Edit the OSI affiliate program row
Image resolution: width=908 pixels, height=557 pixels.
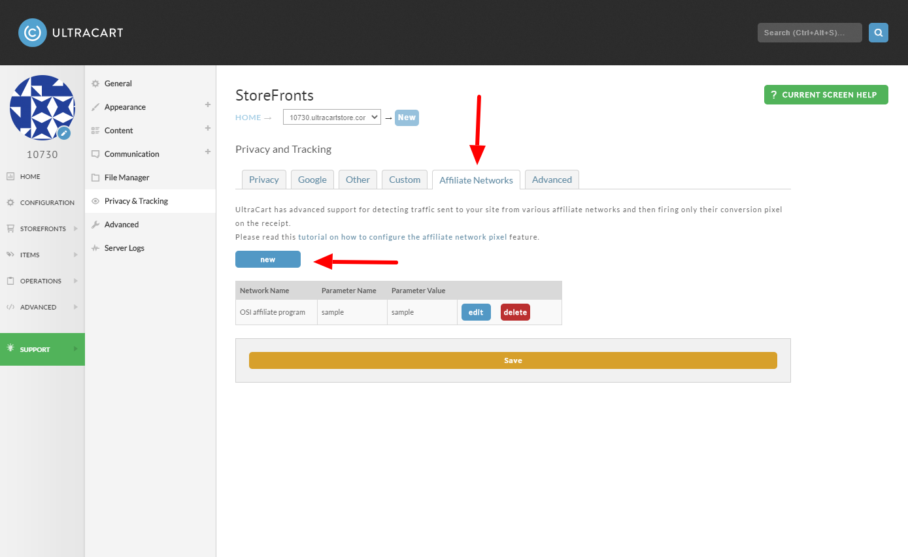pos(476,312)
